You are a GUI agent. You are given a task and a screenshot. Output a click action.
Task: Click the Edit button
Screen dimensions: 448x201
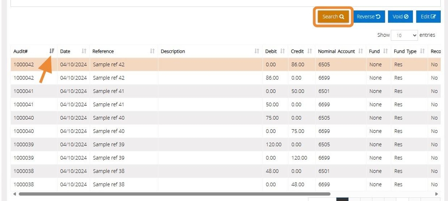(x=428, y=17)
